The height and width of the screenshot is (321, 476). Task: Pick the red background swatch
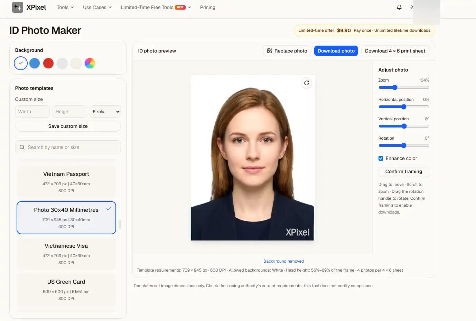tap(48, 63)
